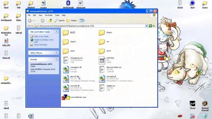
Task: Open the Edit menu
Action: (34, 15)
